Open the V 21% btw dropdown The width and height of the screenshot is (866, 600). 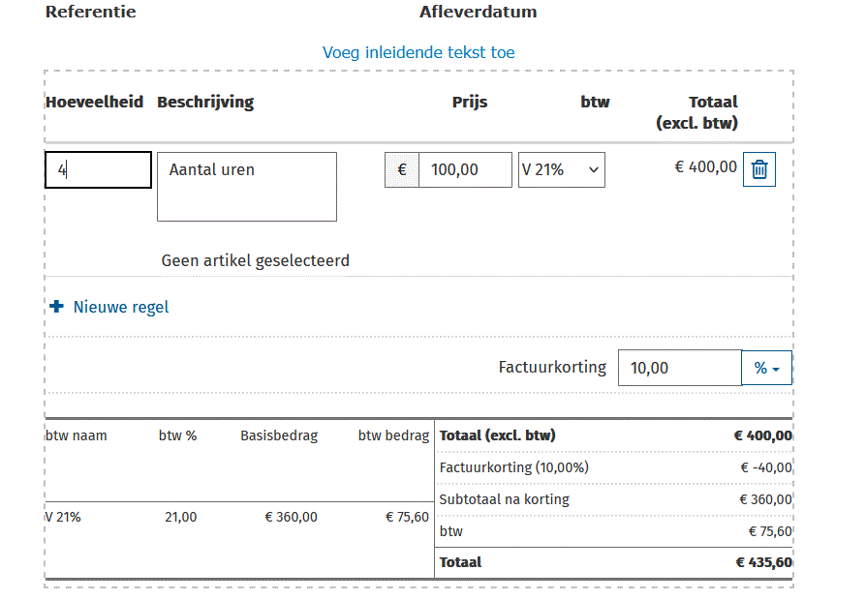pos(561,168)
